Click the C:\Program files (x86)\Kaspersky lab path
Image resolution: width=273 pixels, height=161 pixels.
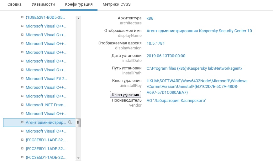(194, 68)
